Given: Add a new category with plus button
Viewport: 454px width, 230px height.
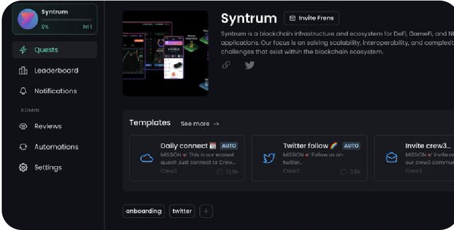Looking at the screenshot, I should pos(206,211).
